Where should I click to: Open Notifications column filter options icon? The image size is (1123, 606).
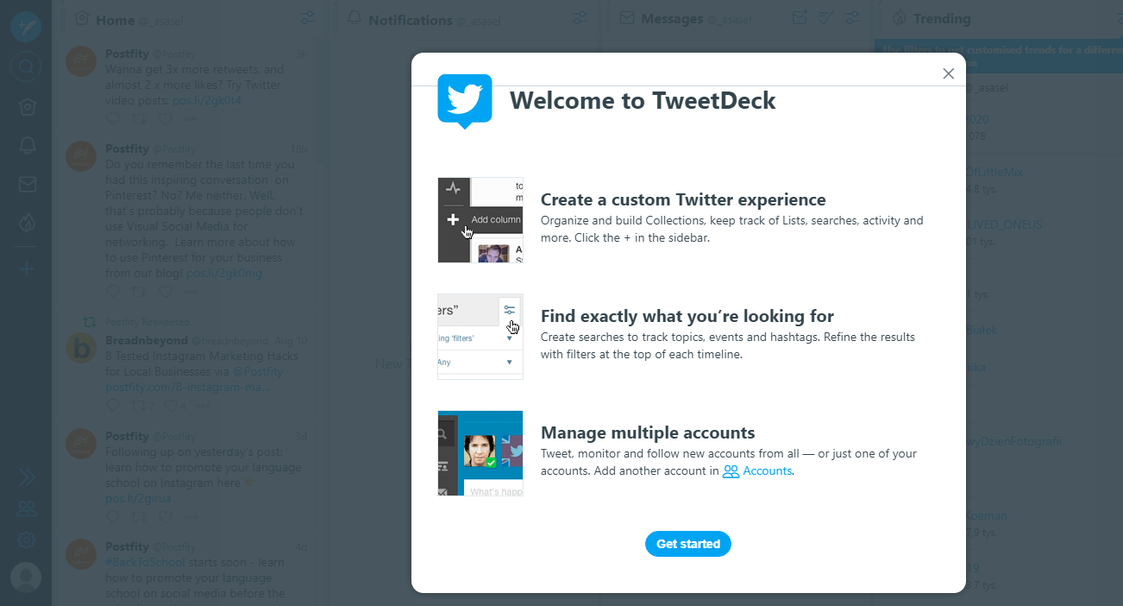click(580, 18)
